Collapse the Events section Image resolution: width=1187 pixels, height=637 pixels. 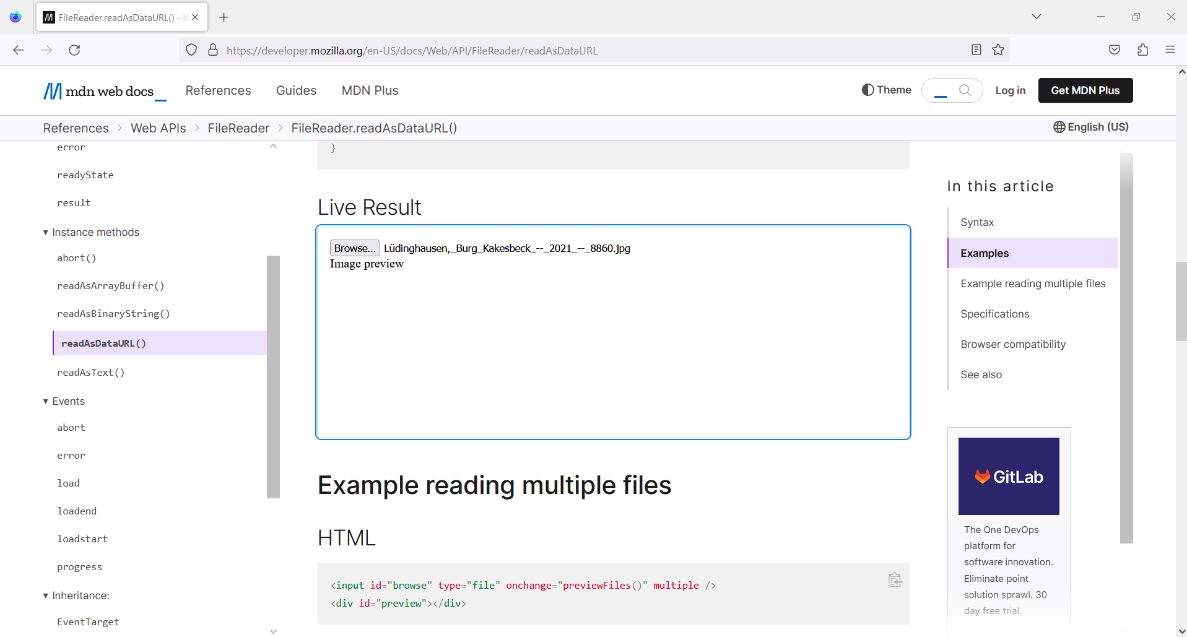tap(45, 401)
